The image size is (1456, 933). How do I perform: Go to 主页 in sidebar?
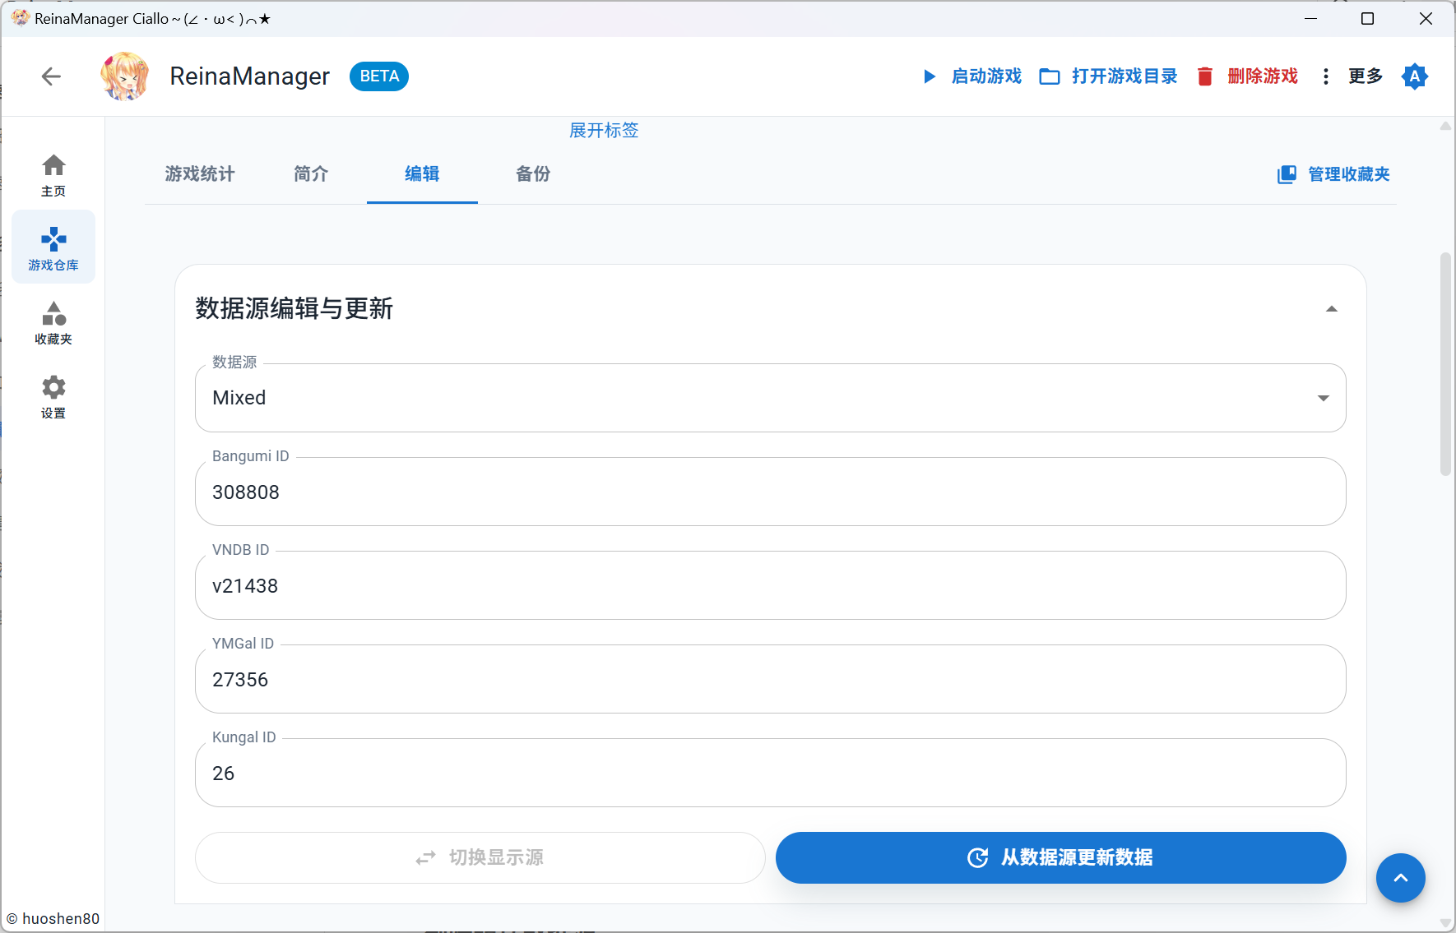point(53,174)
